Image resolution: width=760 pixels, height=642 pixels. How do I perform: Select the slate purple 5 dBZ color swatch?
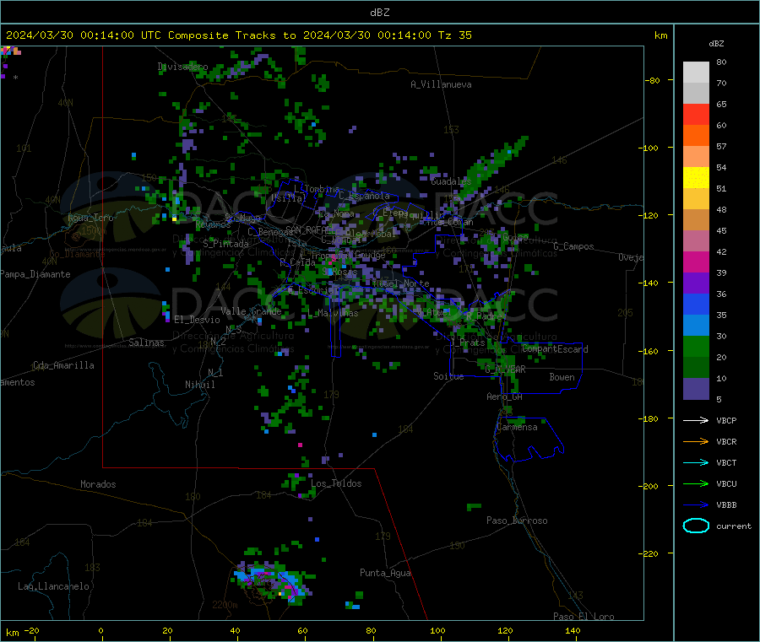[696, 389]
